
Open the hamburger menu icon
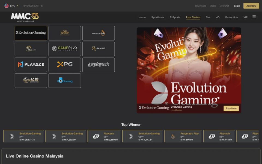click(x=254, y=17)
